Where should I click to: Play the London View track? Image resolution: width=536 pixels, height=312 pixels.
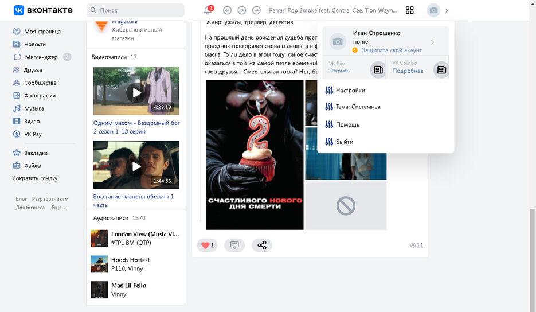click(x=135, y=239)
